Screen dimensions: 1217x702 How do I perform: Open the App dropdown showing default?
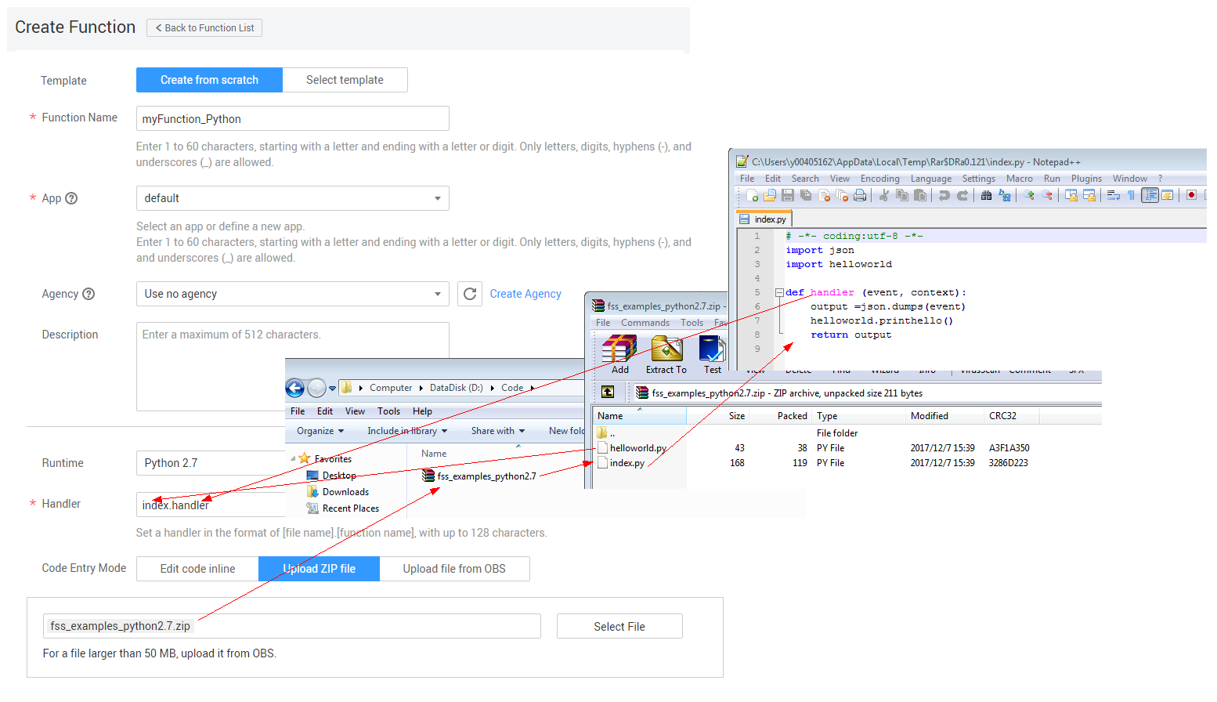tap(293, 198)
